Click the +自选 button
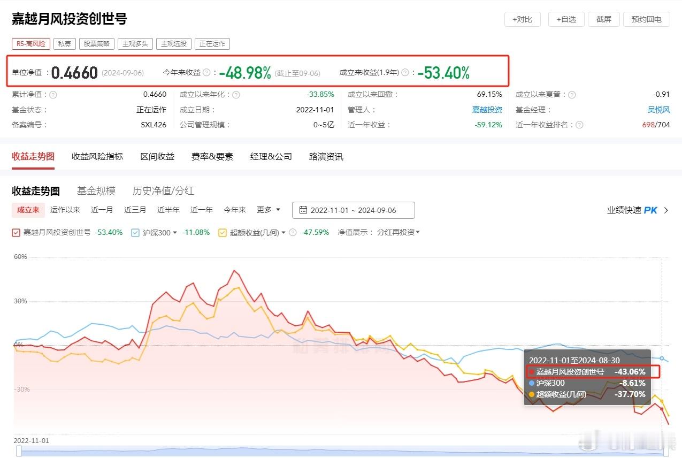Image resolution: width=682 pixels, height=458 pixels. tap(566, 19)
